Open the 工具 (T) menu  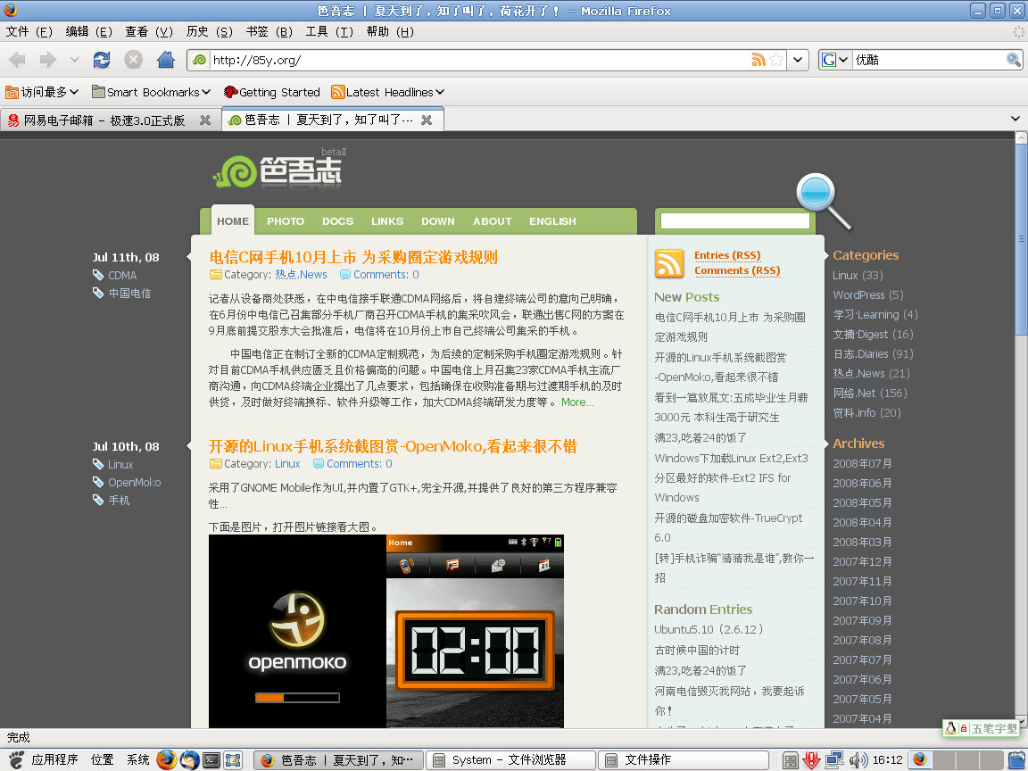(330, 31)
